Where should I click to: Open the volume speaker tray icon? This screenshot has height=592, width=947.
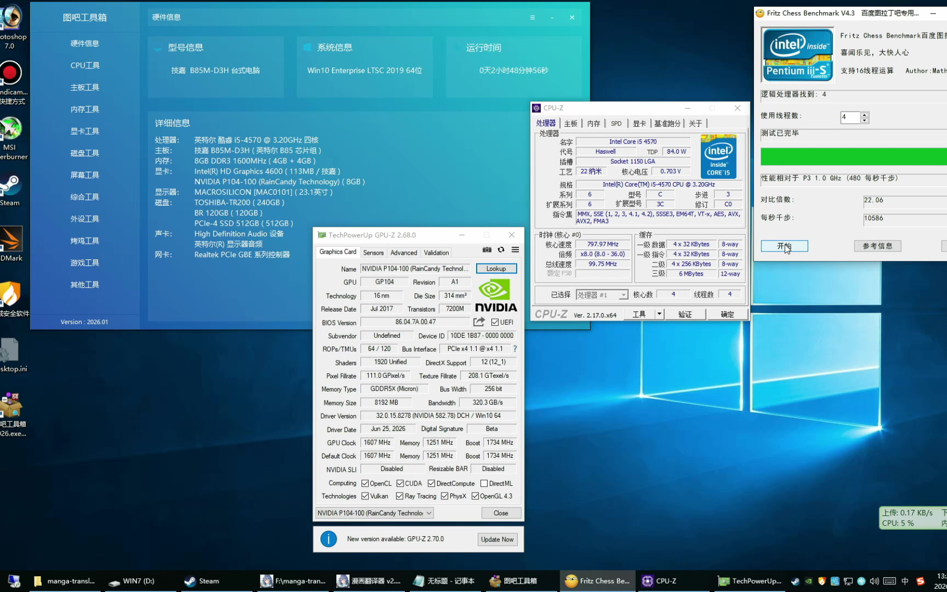[x=874, y=581]
